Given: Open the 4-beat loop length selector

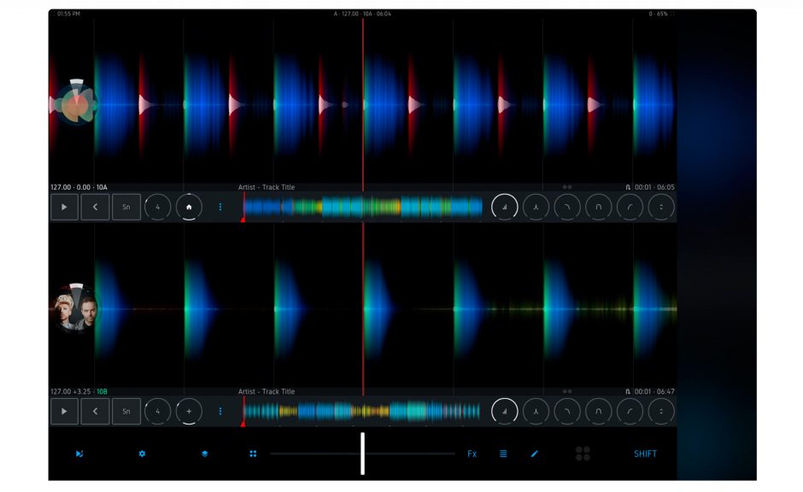Looking at the screenshot, I should [157, 206].
